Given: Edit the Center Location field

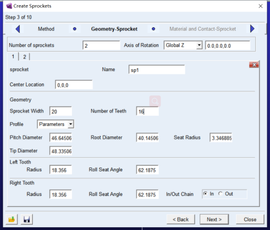Looking at the screenshot, I should point(74,85).
